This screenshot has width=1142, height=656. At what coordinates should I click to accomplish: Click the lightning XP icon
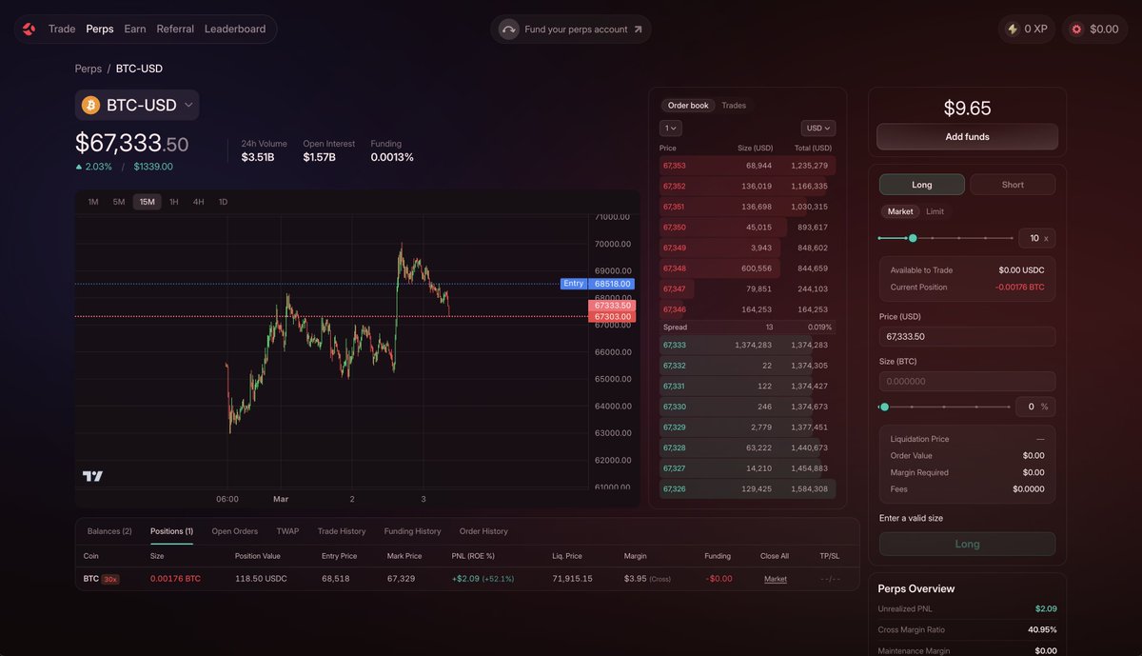1013,30
